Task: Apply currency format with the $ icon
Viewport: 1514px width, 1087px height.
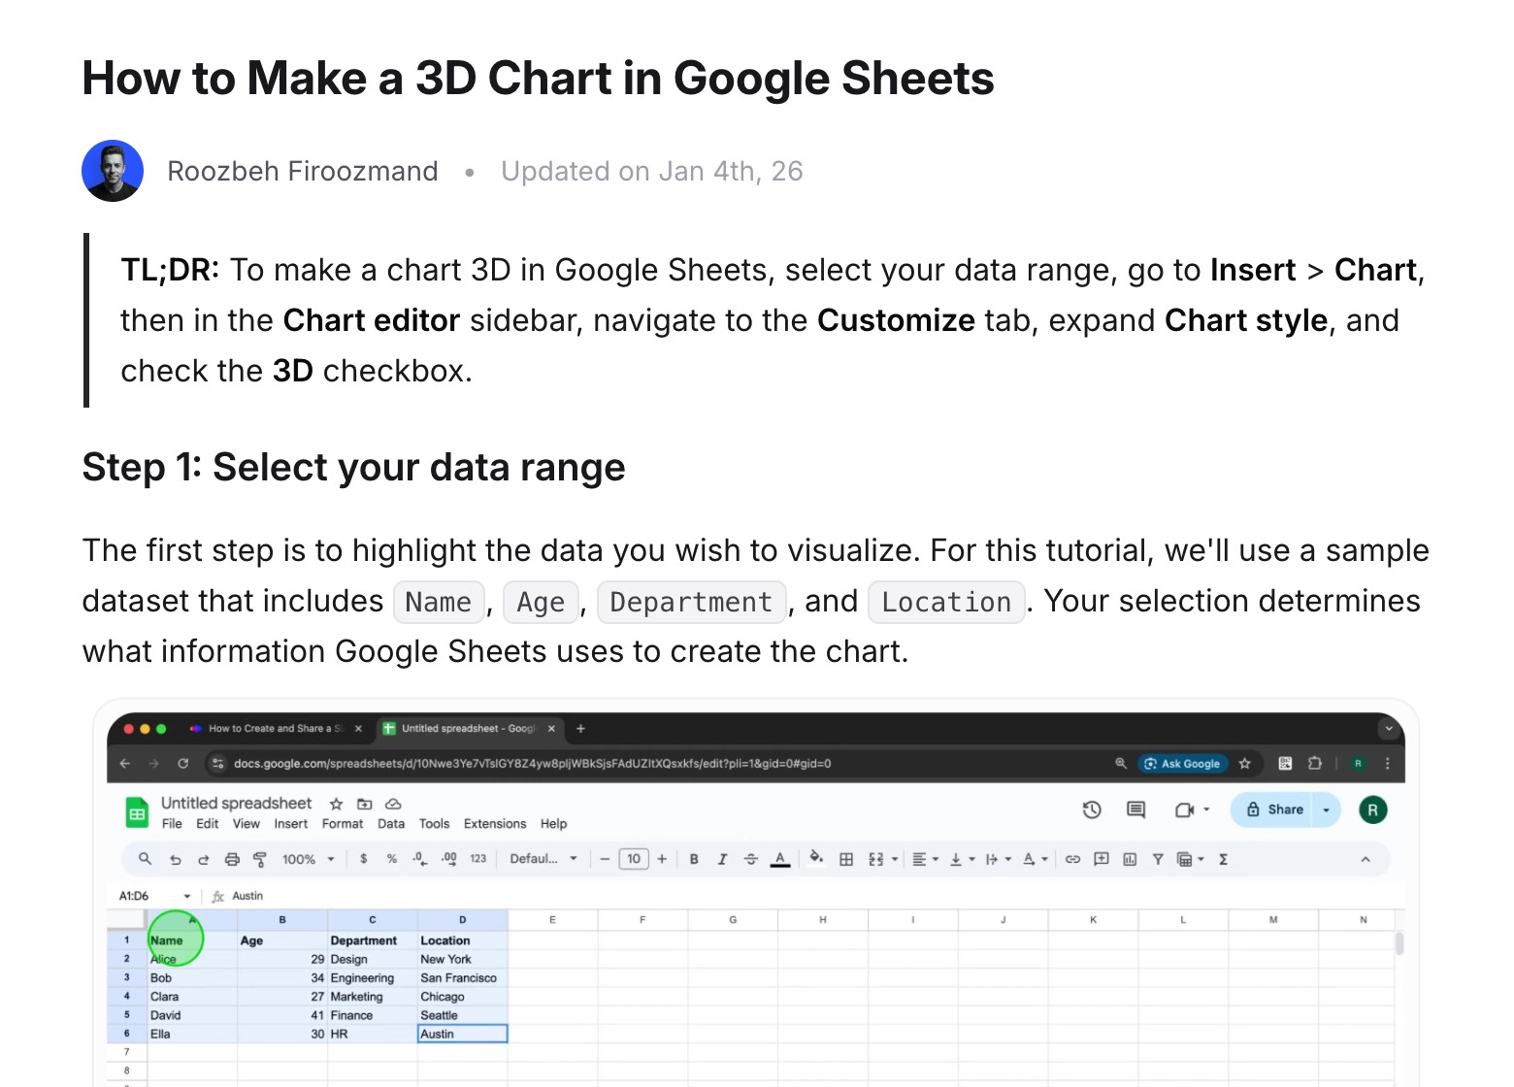Action: pos(364,859)
